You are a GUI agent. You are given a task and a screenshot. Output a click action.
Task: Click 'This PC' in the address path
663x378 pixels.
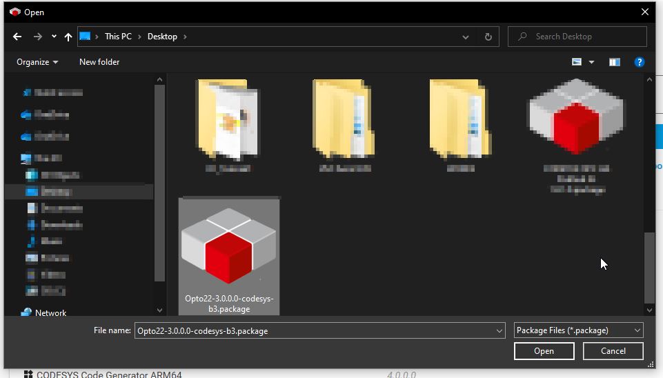coord(118,37)
